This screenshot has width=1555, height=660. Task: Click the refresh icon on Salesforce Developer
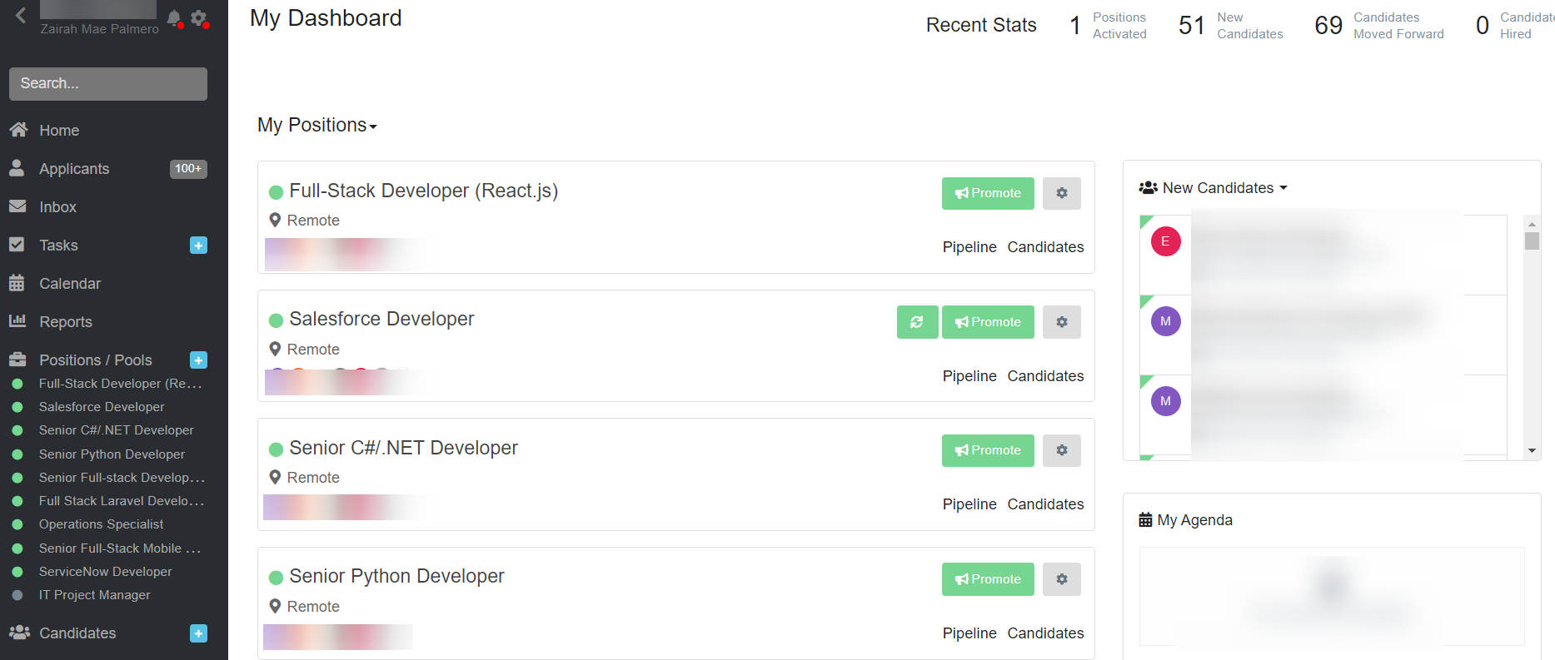click(x=917, y=322)
